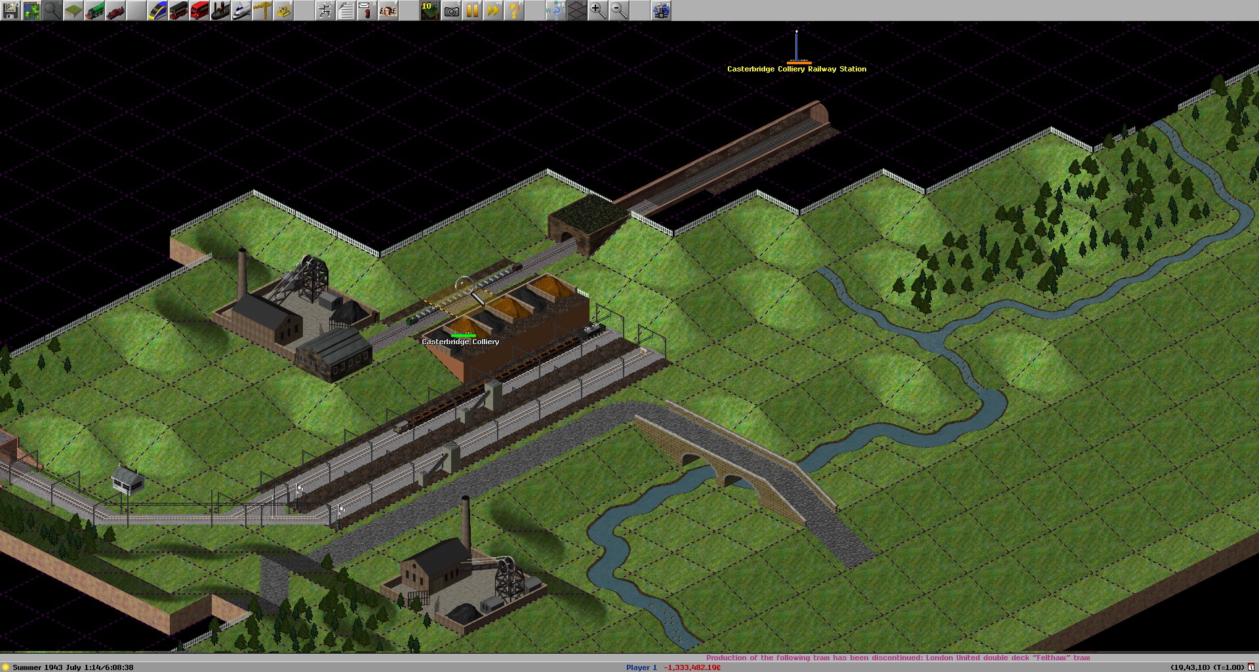Open road tools with red bus
The image size is (1259, 672).
pyautogui.click(x=199, y=10)
